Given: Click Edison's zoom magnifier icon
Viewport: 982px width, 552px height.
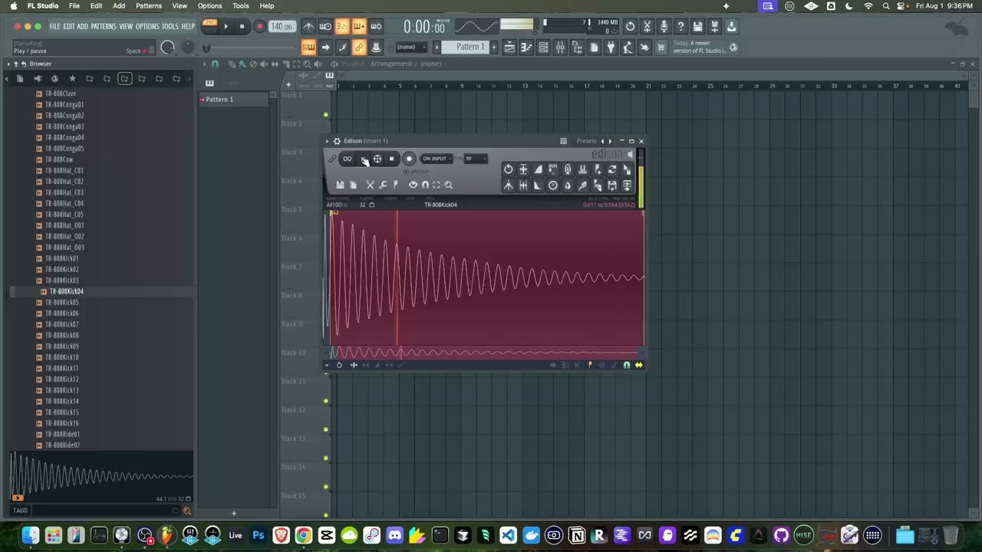Looking at the screenshot, I should [448, 185].
